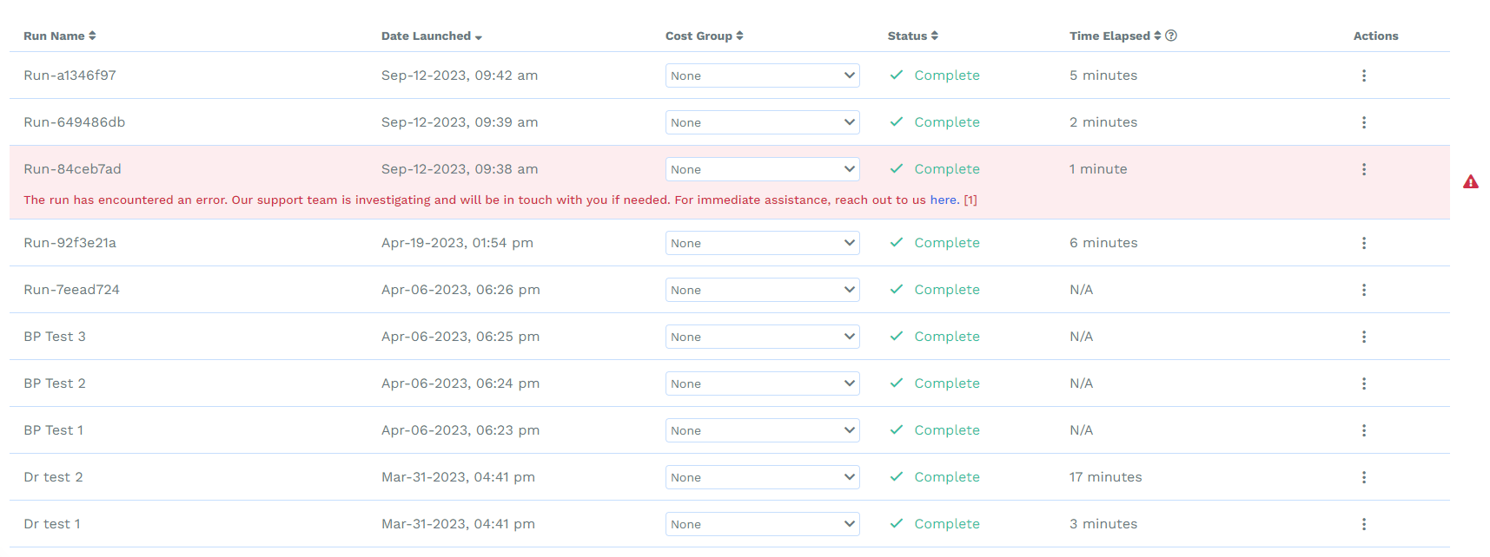This screenshot has height=557, width=1490.
Task: Open actions menu for BP Test 1
Action: click(1363, 430)
